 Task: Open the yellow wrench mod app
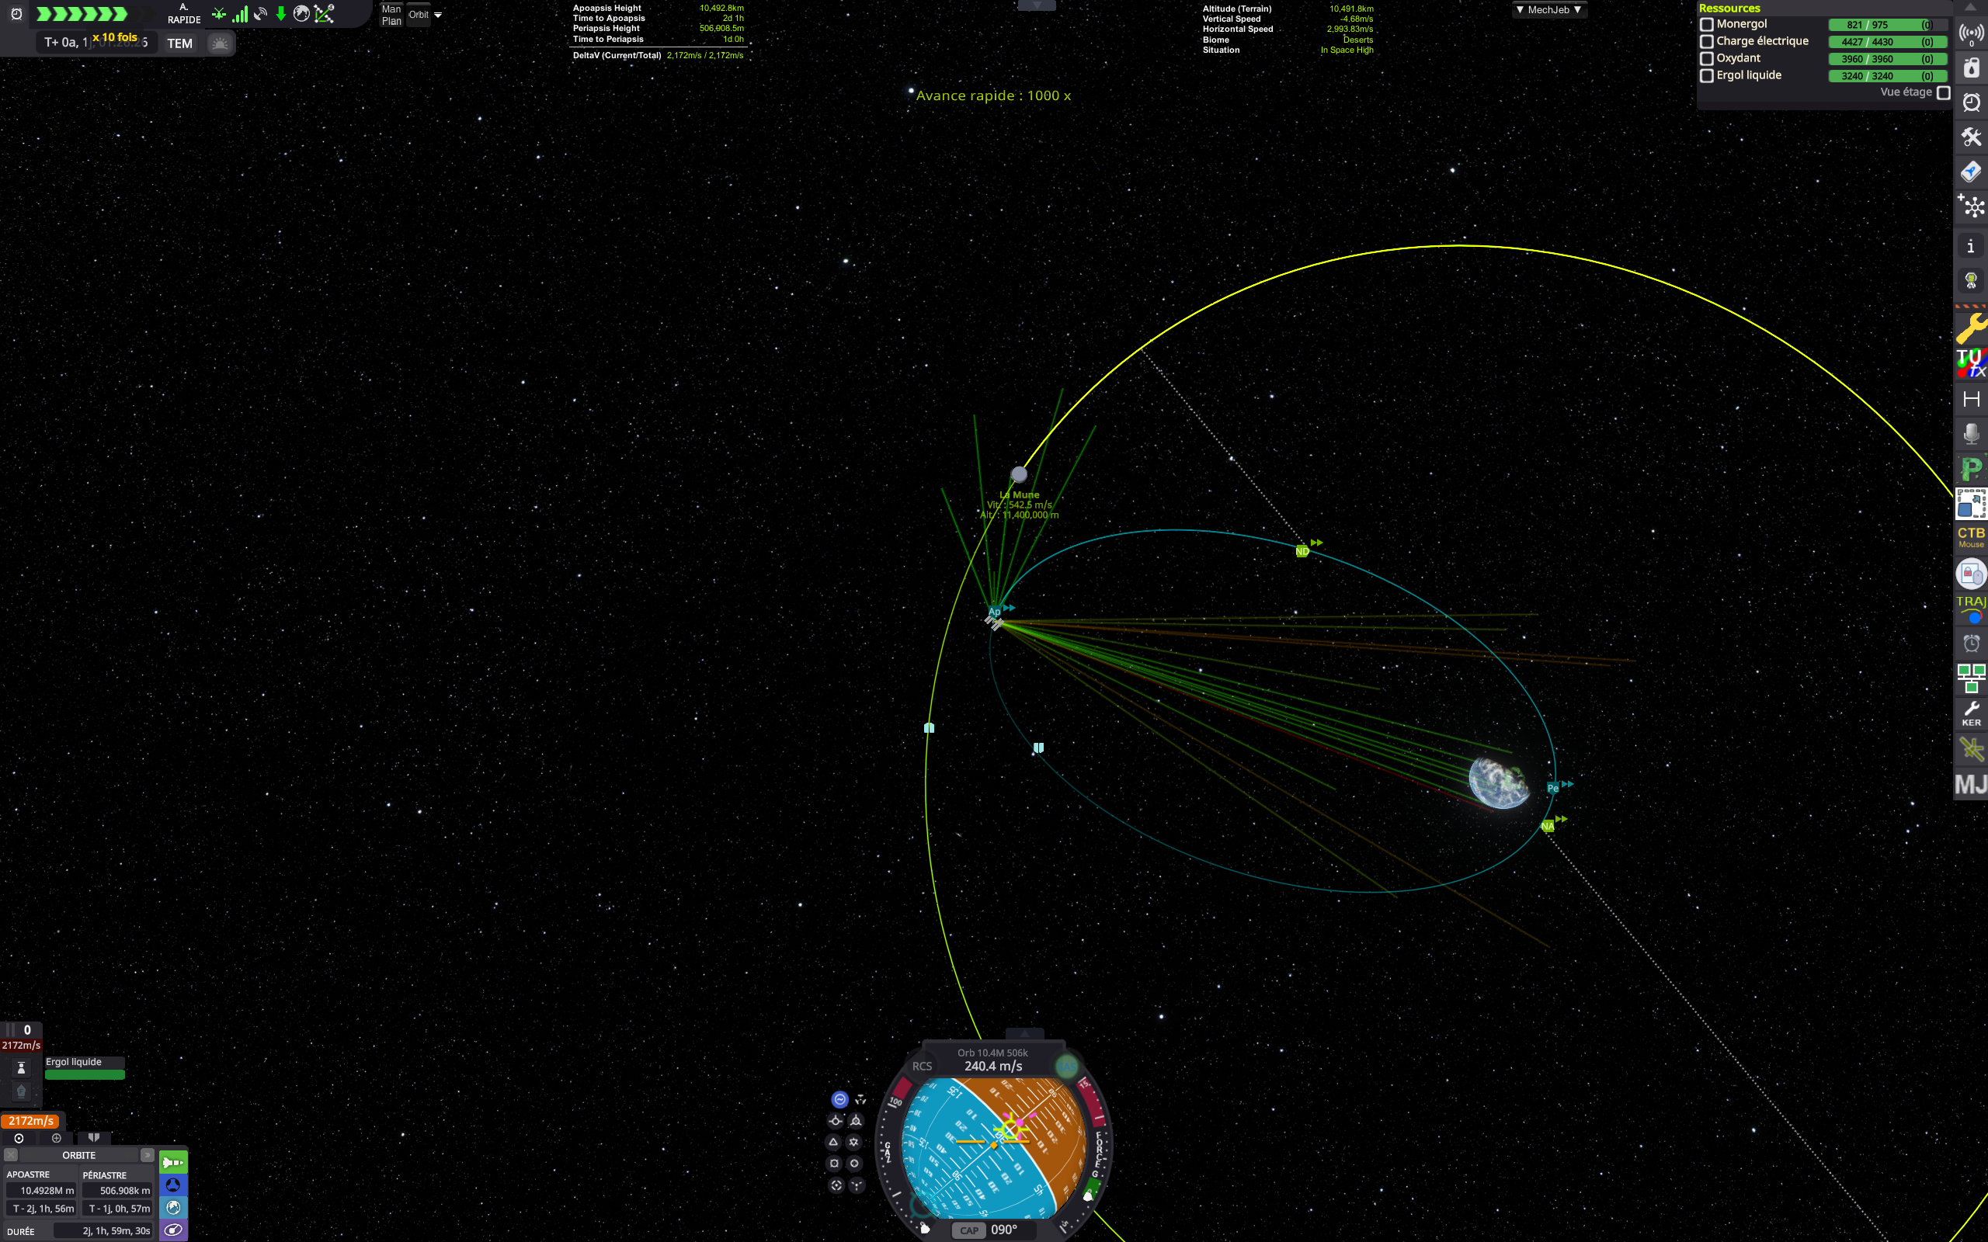coord(1971,327)
